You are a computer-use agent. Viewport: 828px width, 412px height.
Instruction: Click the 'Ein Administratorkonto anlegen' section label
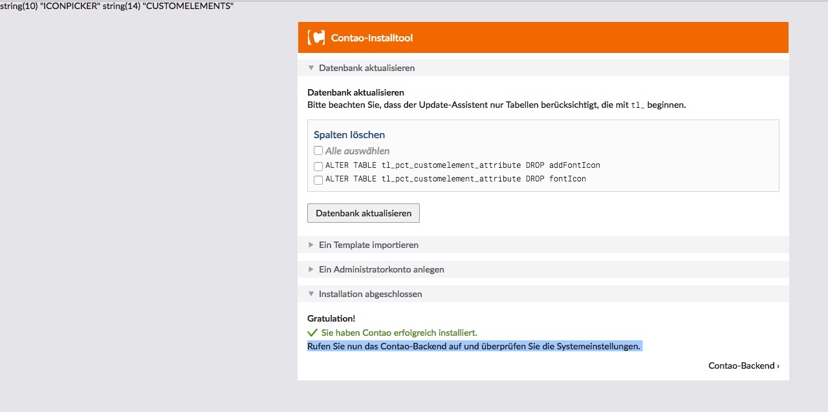(x=382, y=270)
